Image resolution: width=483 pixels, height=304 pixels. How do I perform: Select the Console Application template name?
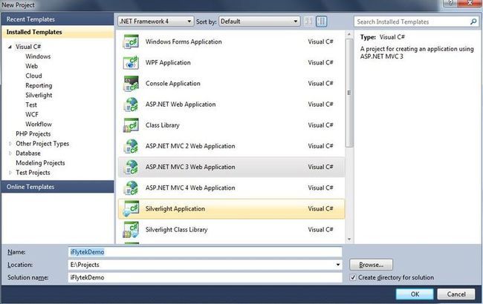click(173, 83)
